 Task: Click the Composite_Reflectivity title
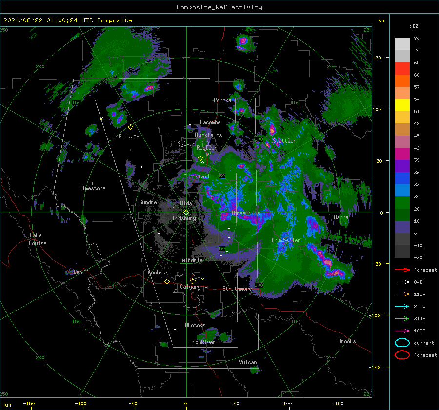click(219, 7)
